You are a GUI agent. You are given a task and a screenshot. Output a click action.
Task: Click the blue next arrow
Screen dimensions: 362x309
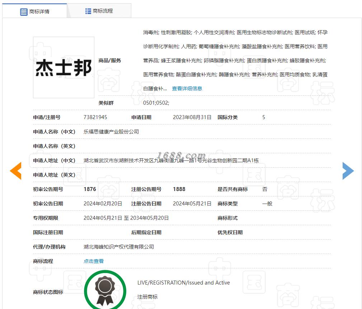coord(348,171)
